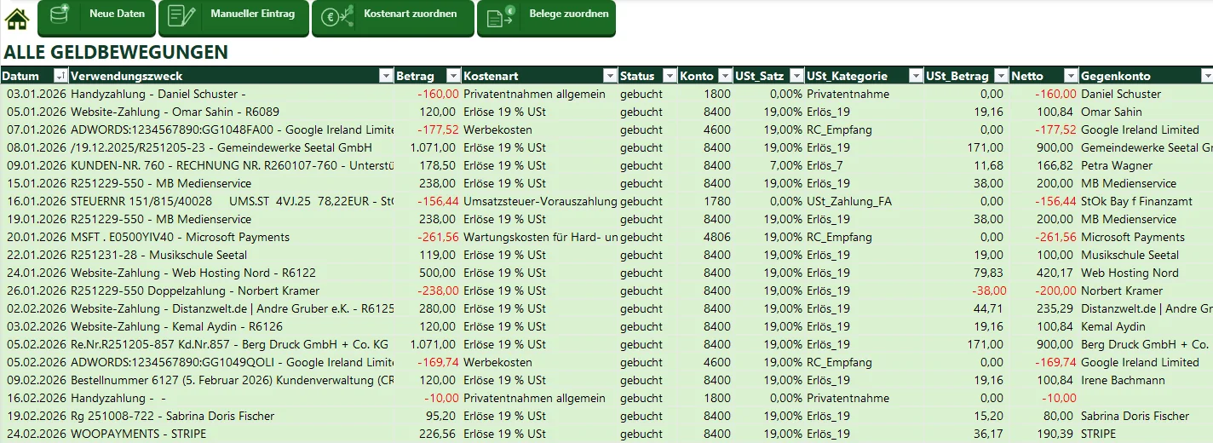Image resolution: width=1213 pixels, height=443 pixels.
Task: Select the 'Wartungskosten für Hard-' Kostenart cell
Action: (540, 237)
